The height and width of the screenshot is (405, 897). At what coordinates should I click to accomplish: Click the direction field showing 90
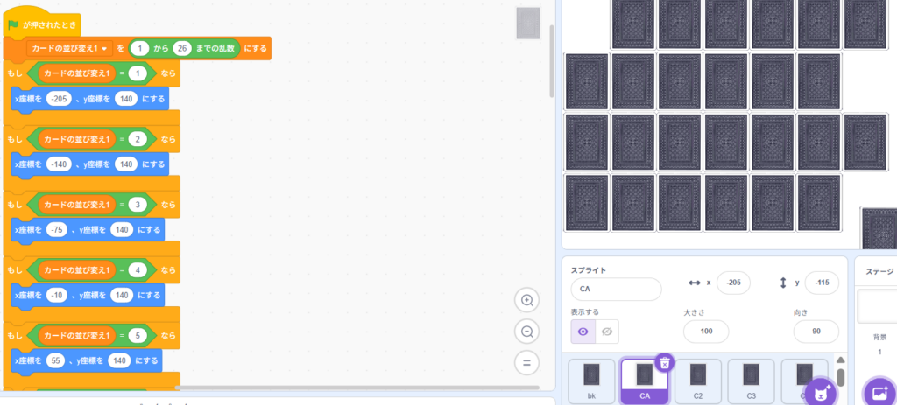816,332
